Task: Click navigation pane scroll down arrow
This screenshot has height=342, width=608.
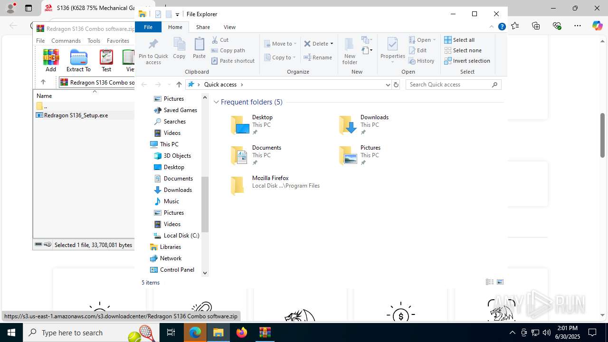Action: (205, 273)
